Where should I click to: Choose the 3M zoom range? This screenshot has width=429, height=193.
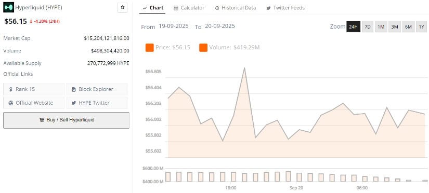(x=395, y=26)
